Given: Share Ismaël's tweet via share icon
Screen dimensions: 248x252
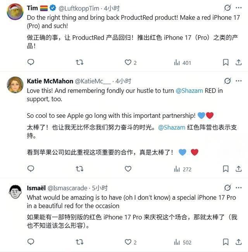Looking at the screenshot, I should (x=239, y=242).
